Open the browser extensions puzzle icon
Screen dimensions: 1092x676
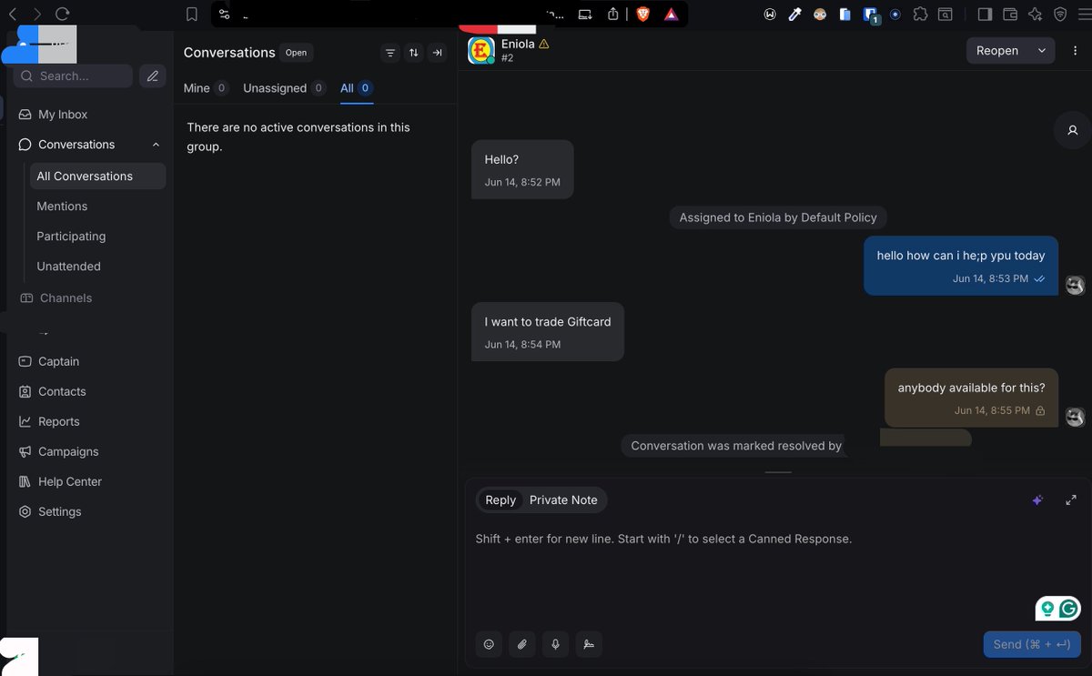920,14
